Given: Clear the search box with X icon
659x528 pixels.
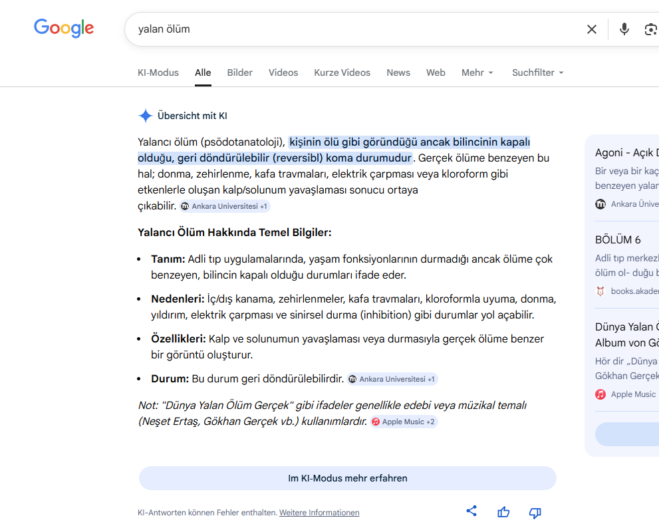Looking at the screenshot, I should point(591,29).
